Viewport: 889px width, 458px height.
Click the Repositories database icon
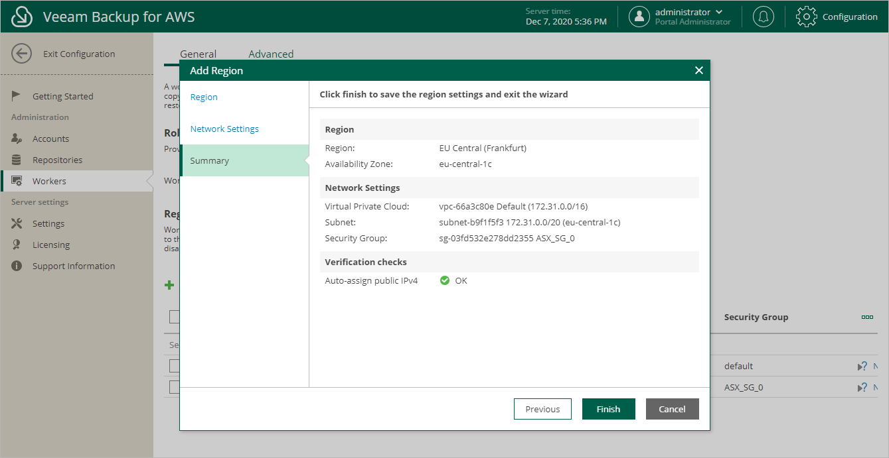(x=17, y=160)
